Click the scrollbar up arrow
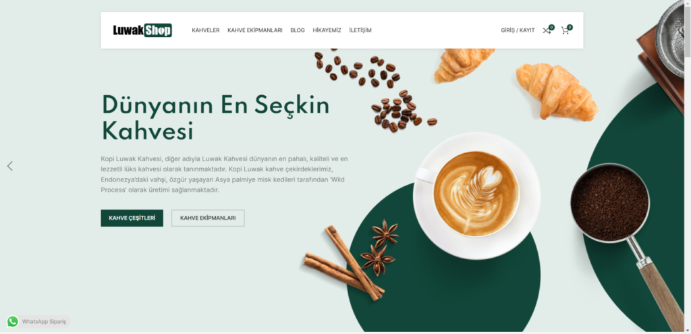The width and height of the screenshot is (691, 334). click(x=687, y=3)
